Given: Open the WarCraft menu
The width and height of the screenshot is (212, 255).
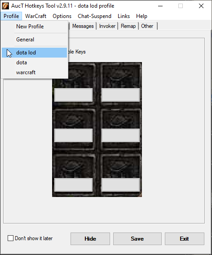Looking at the screenshot, I should (x=35, y=16).
